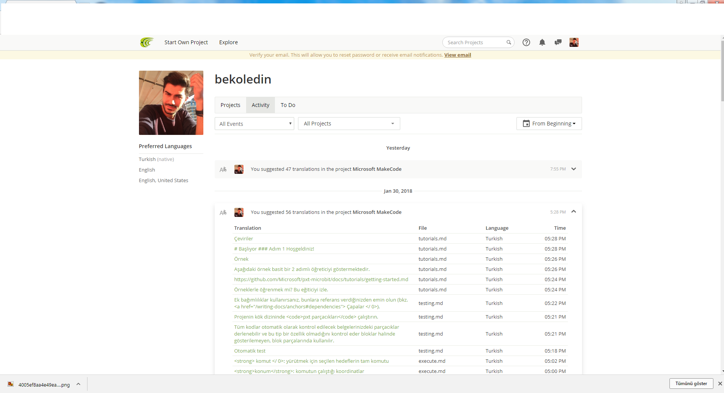Click the Tümünü göster button

coord(691,384)
